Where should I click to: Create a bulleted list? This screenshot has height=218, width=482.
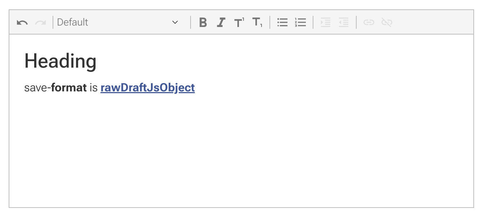click(x=282, y=22)
